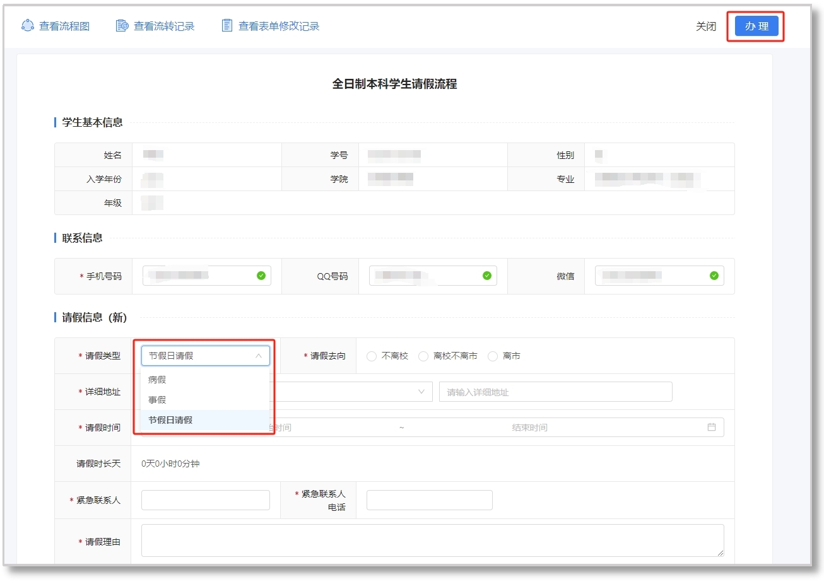Viewport: 824px width, 584px height.
Task: Open 查看流转记录 link
Action: [164, 26]
